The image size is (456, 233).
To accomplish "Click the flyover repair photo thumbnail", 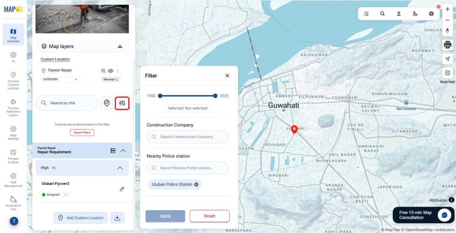I will (82, 19).
